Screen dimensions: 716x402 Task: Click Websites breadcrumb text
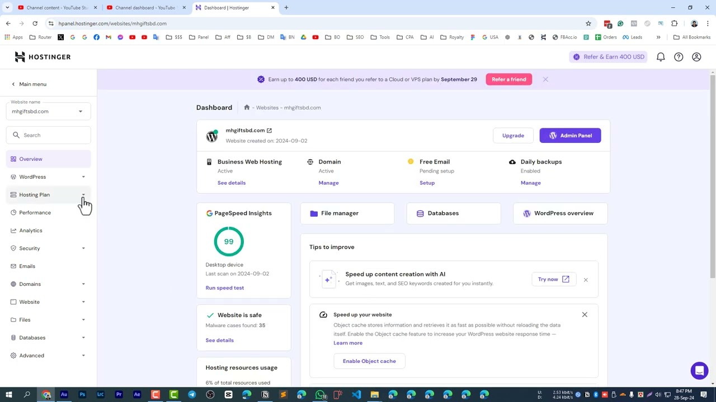pos(267,108)
